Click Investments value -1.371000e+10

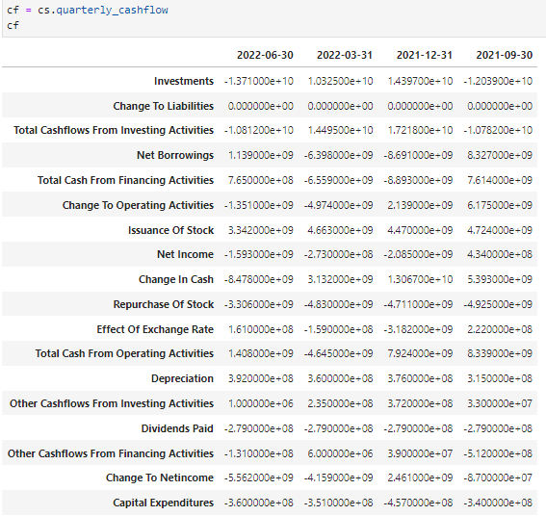click(259, 81)
